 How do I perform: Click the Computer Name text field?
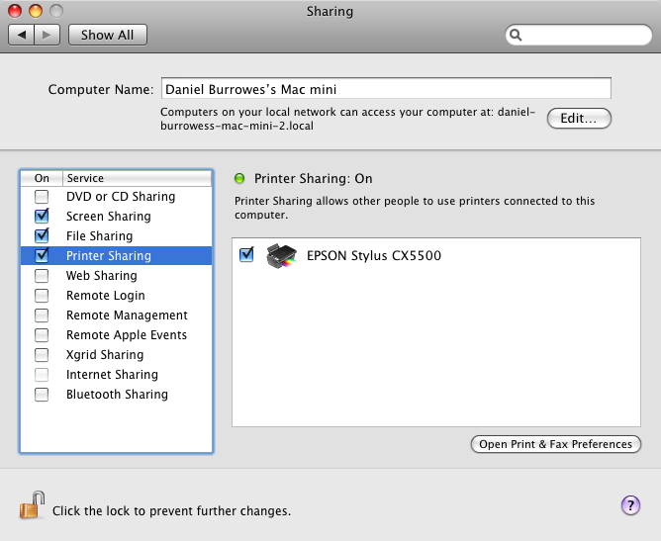[x=386, y=88]
